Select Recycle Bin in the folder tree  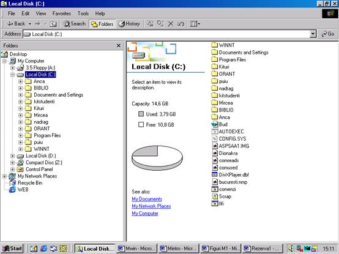coord(30,182)
